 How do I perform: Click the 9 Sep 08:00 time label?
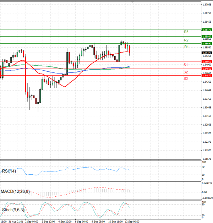[98, 222]
